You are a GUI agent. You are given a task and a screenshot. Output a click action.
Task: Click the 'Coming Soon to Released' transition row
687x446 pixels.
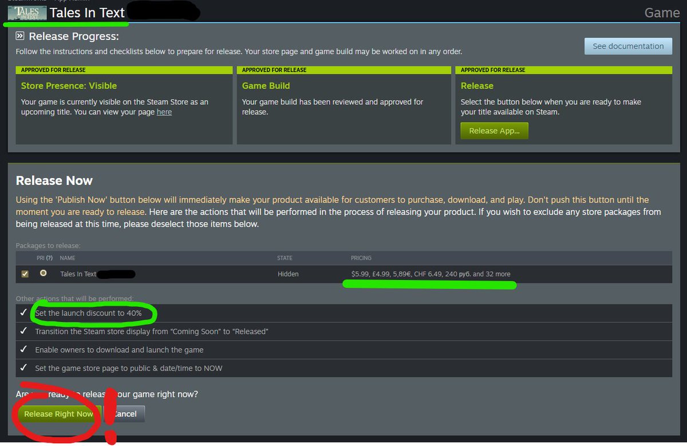(343, 331)
